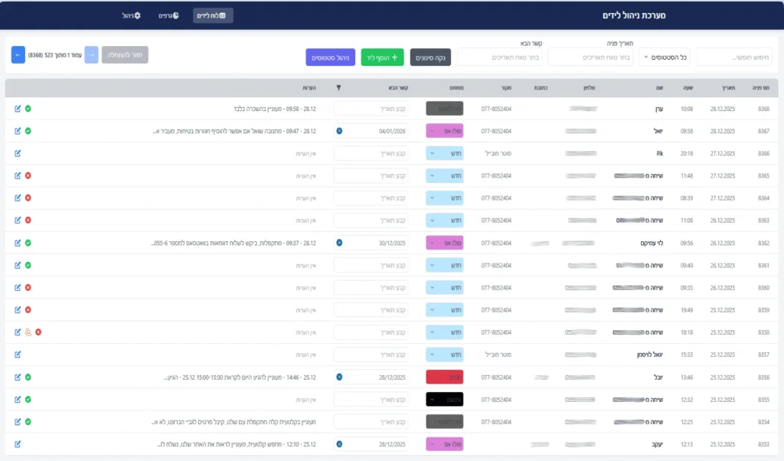
Task: Click the red X icon on lead 8365
Action: 28,175
